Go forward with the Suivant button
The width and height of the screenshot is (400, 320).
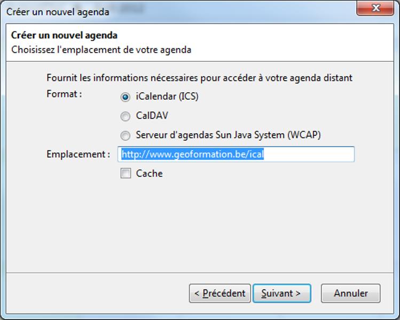coord(282,293)
